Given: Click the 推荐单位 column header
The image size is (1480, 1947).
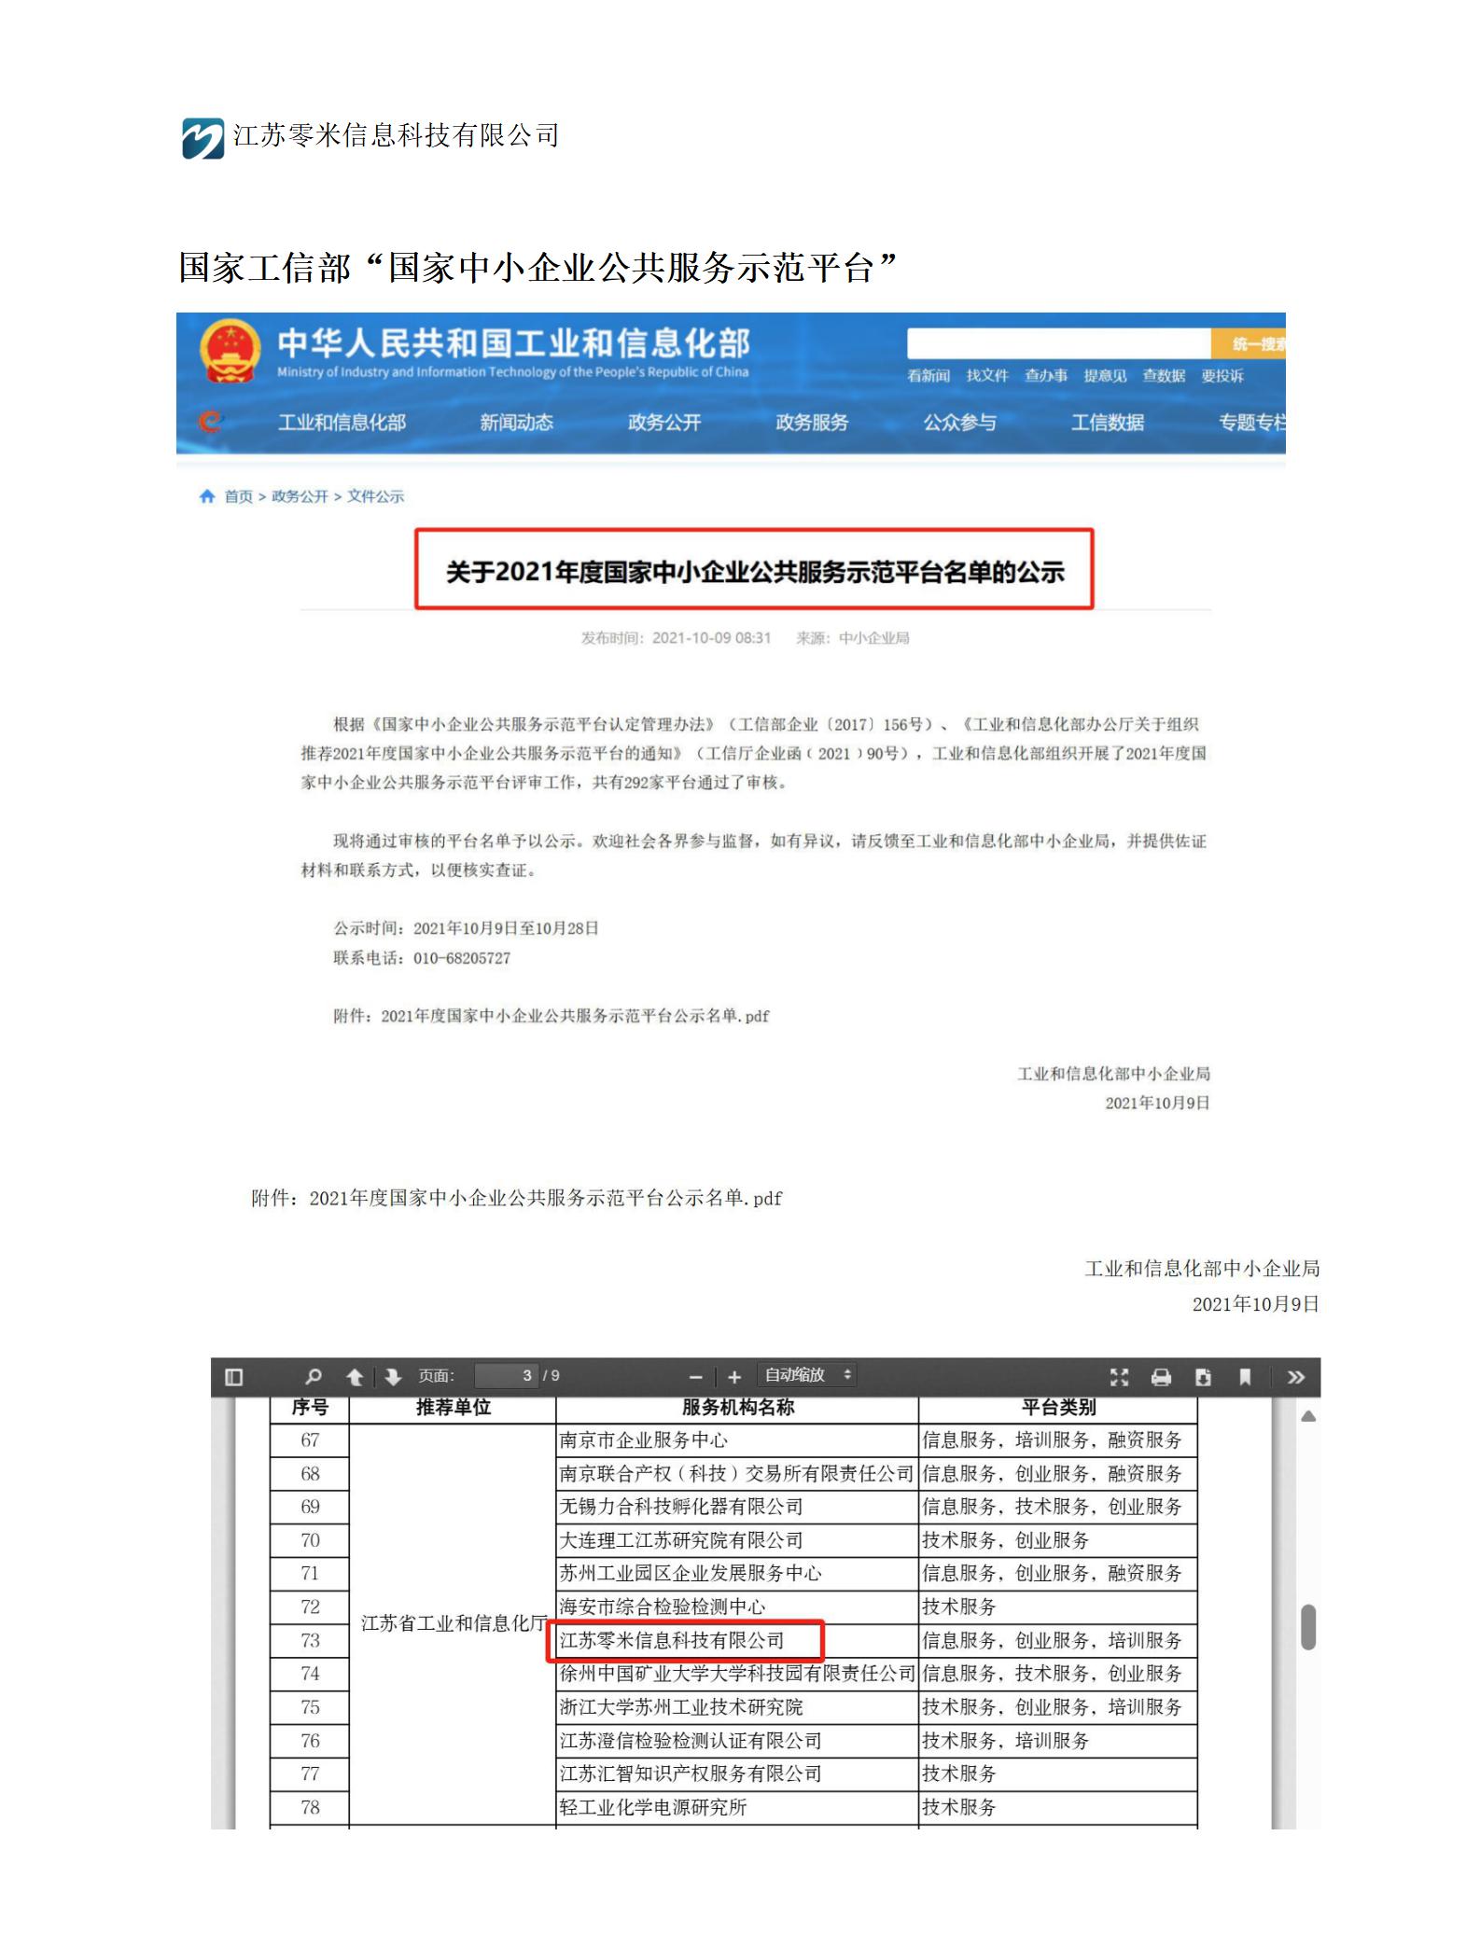Looking at the screenshot, I should click(x=453, y=1408).
